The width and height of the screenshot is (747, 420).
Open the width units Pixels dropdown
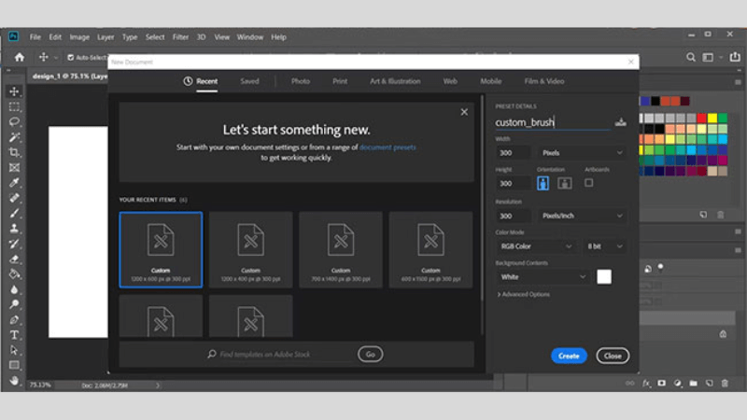tap(582, 153)
